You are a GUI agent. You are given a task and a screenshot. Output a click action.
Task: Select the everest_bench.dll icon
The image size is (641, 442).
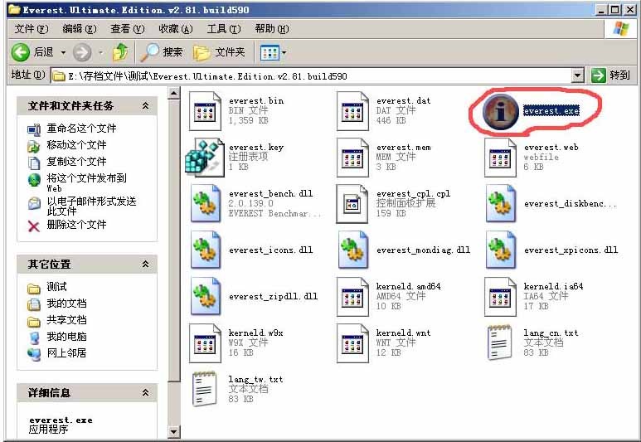[x=206, y=204]
